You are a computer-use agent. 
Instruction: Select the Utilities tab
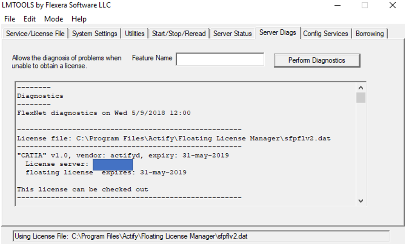[x=134, y=34]
